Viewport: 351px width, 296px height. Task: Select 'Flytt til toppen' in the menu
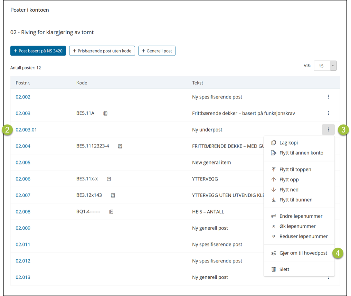[x=295, y=169]
